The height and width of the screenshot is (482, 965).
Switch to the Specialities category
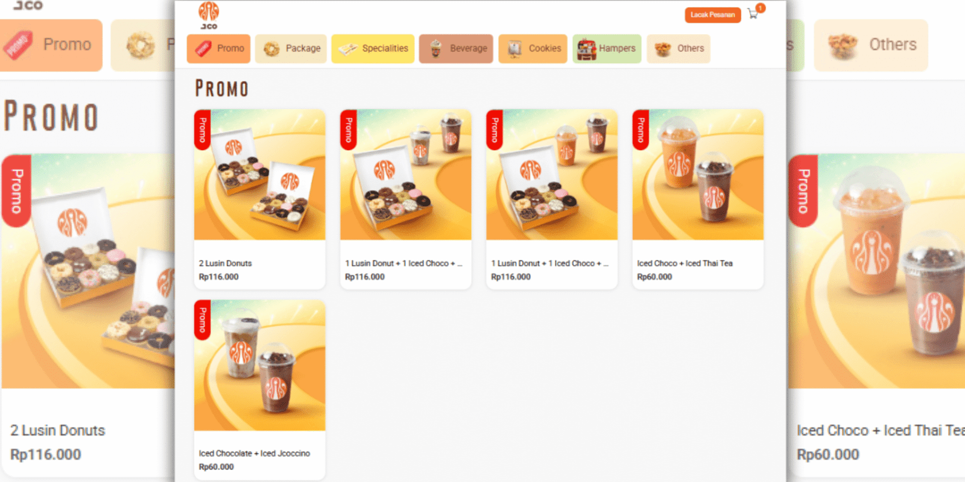click(x=373, y=48)
